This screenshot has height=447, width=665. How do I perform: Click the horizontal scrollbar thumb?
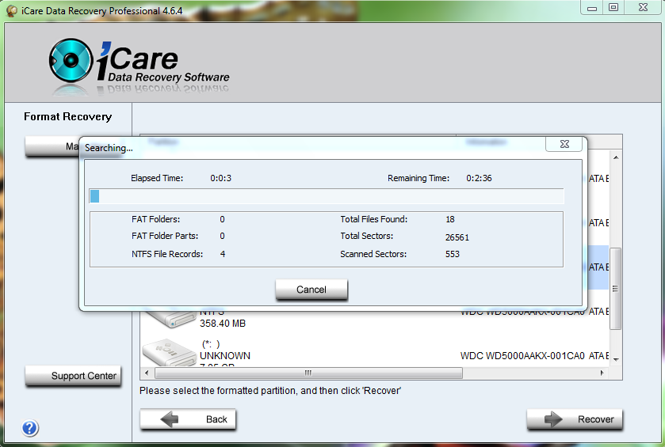308,373
